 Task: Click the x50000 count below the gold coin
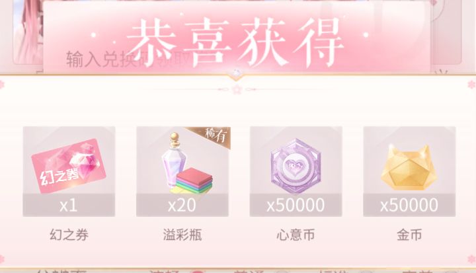tap(409, 206)
